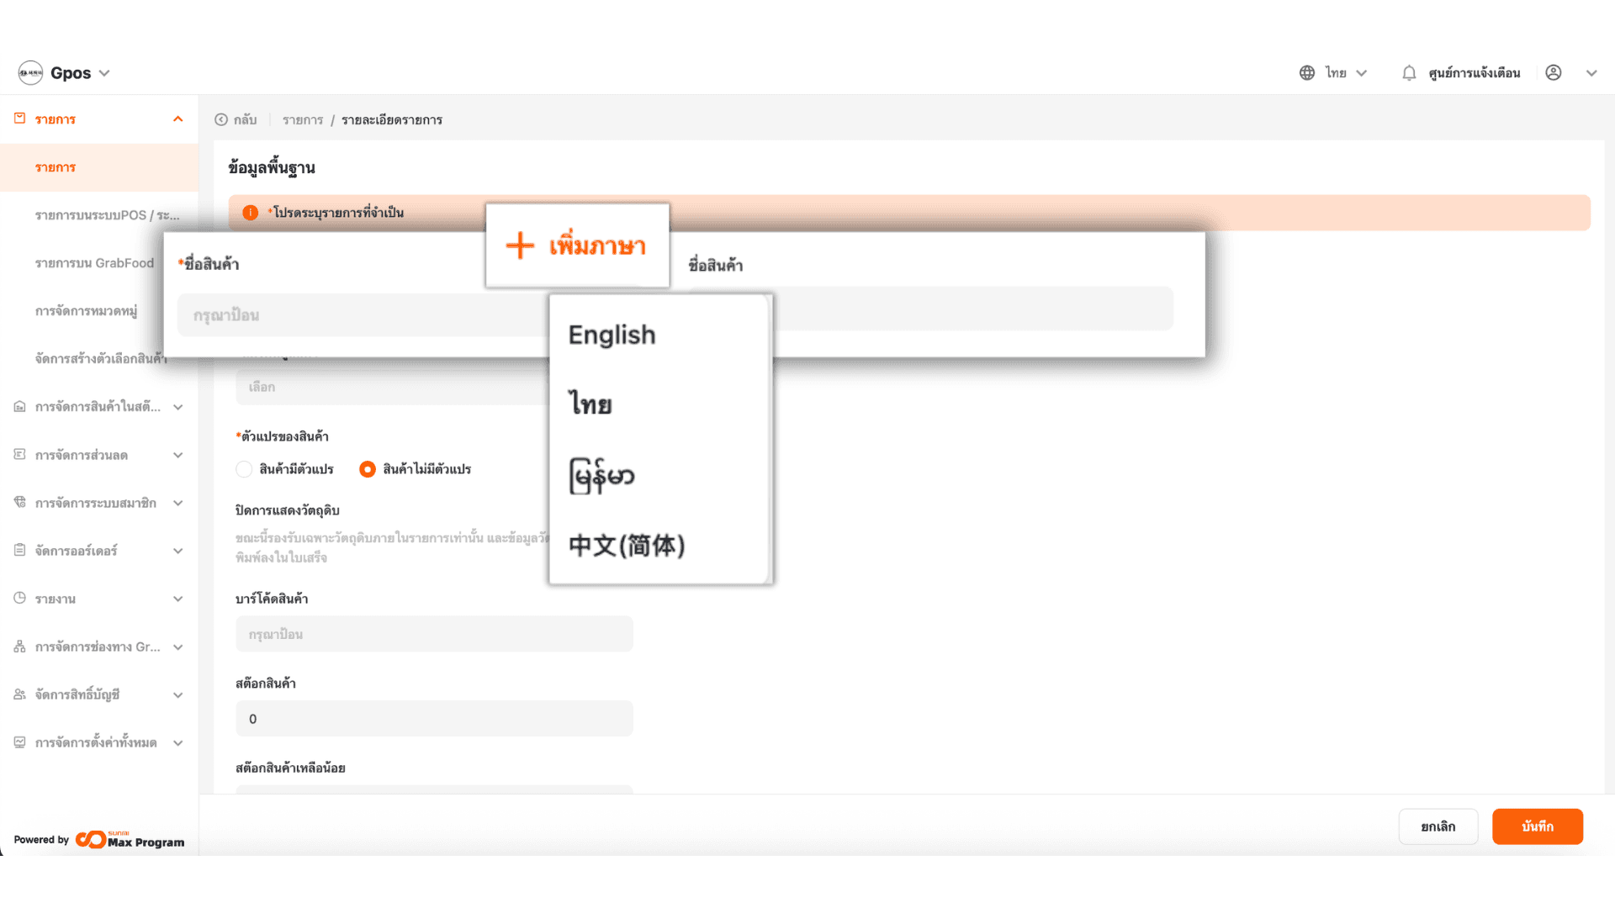Image resolution: width=1615 pixels, height=908 pixels.
Task: Expand the การจัดการตั้งค่าทั้งหมด section
Action: tap(177, 742)
